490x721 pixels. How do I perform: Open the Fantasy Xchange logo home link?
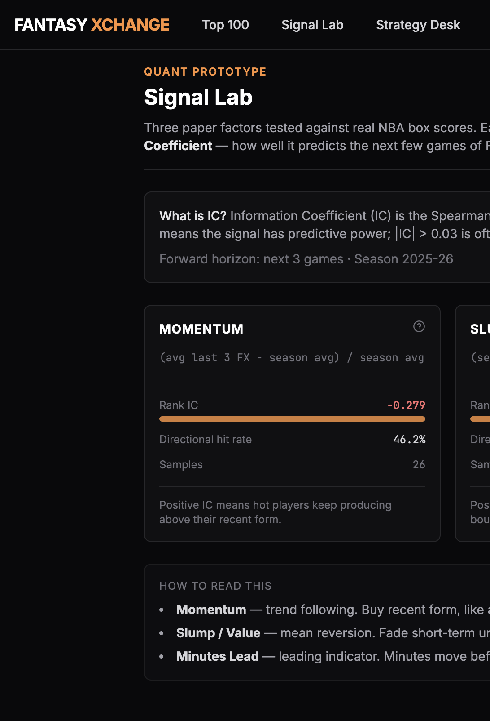click(x=92, y=25)
